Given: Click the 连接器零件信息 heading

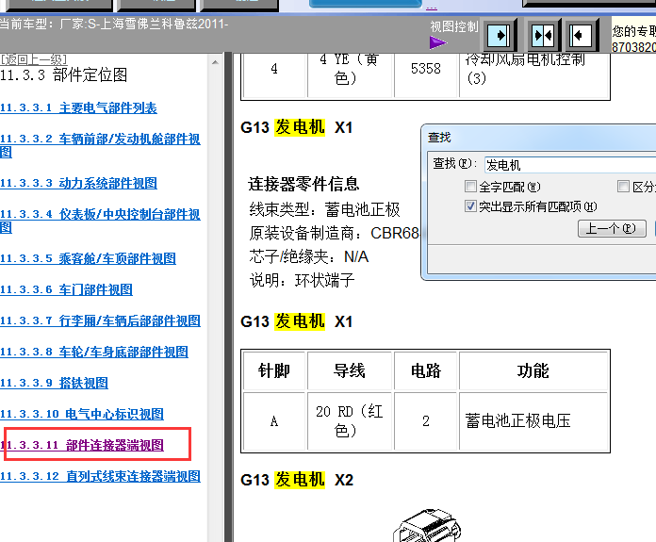Looking at the screenshot, I should pyautogui.click(x=303, y=184).
